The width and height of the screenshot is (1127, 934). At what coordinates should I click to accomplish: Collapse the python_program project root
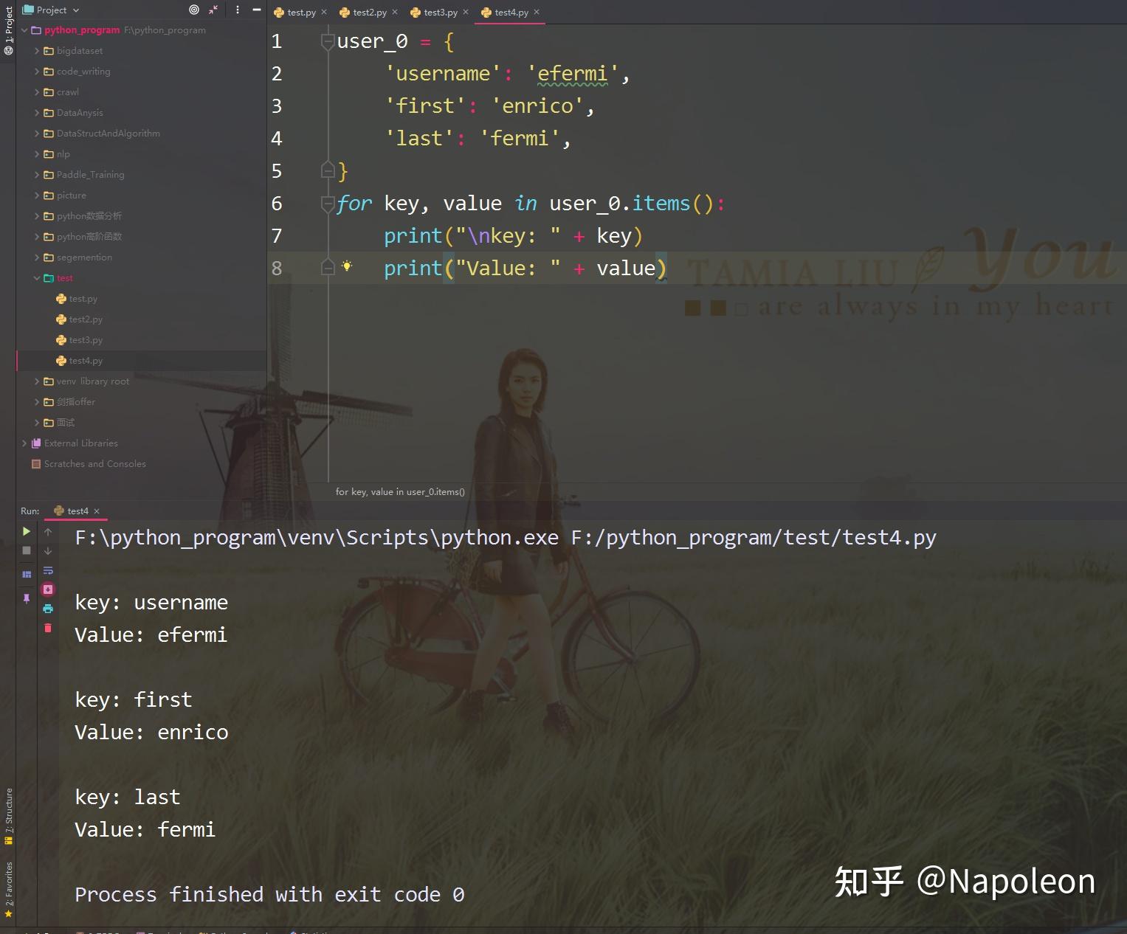pyautogui.click(x=24, y=30)
